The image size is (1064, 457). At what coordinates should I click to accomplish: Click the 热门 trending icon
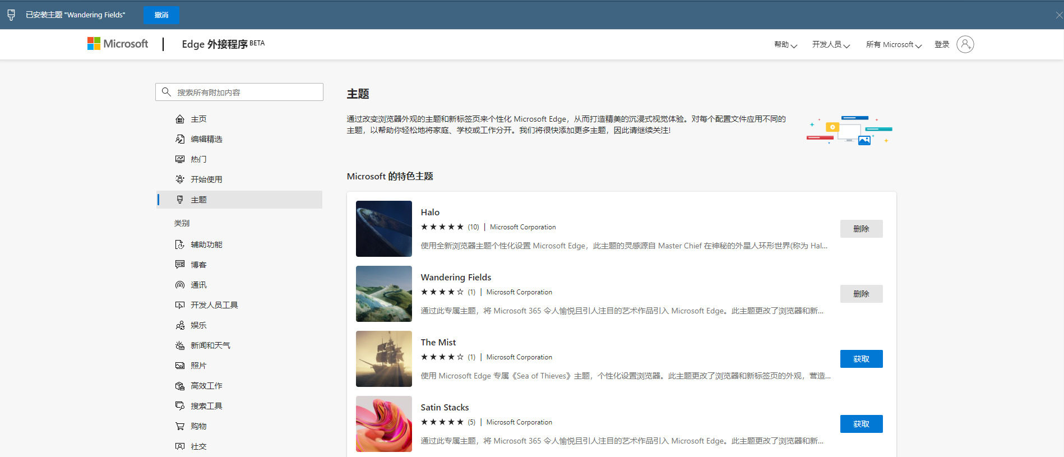tap(180, 159)
